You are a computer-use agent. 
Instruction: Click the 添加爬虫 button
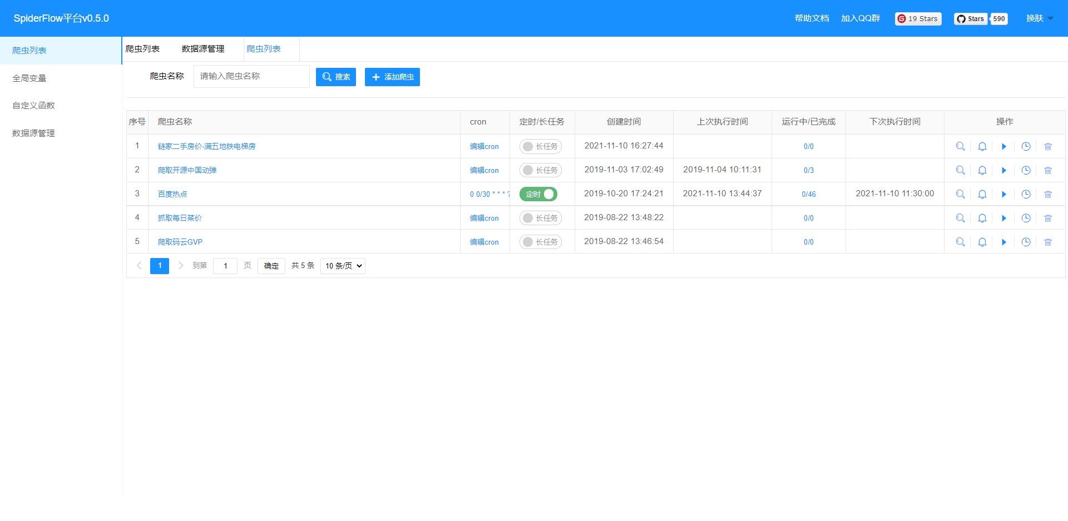(x=392, y=77)
